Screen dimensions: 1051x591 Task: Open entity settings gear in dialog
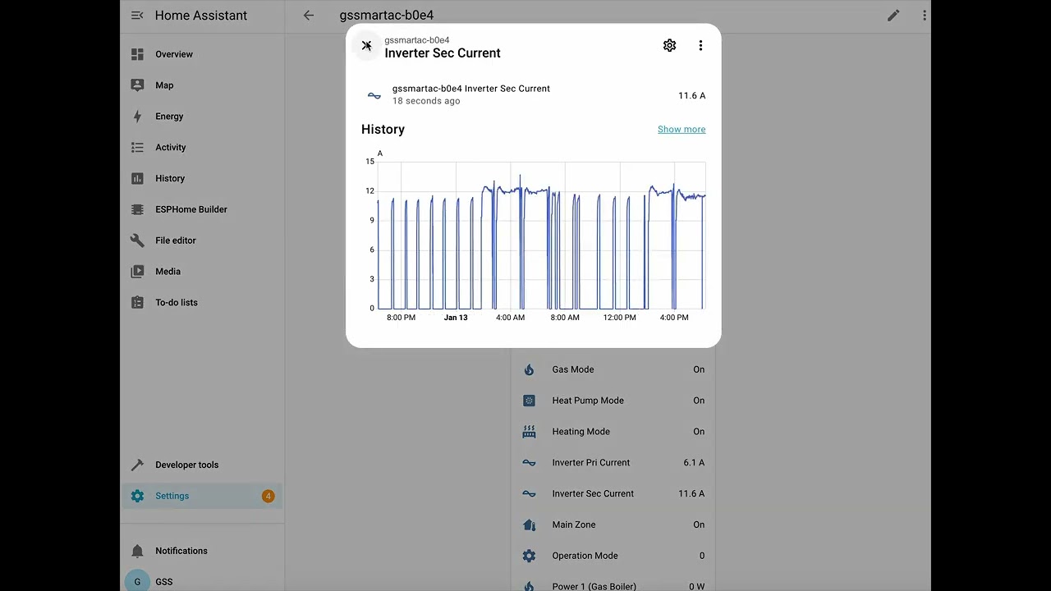(669, 46)
